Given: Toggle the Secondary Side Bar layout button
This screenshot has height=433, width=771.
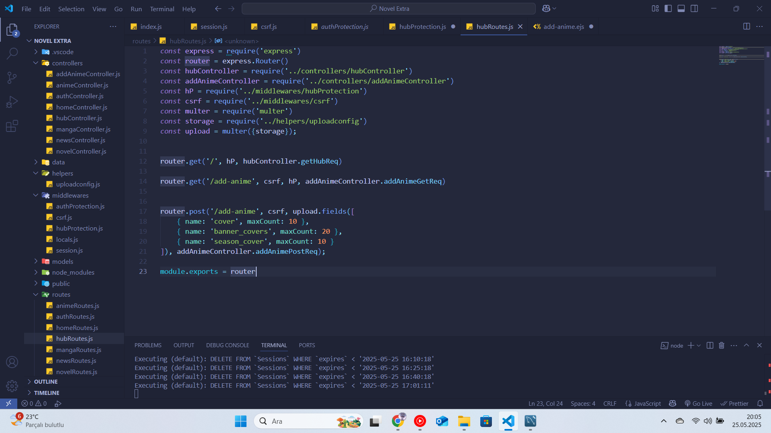Looking at the screenshot, I should click(694, 8).
